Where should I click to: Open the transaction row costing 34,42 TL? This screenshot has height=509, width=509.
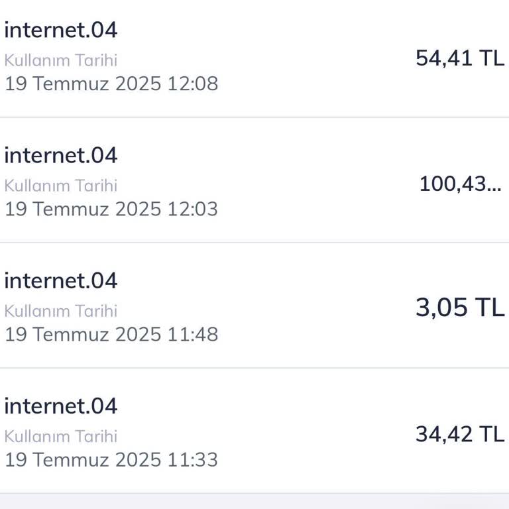(x=298, y=431)
